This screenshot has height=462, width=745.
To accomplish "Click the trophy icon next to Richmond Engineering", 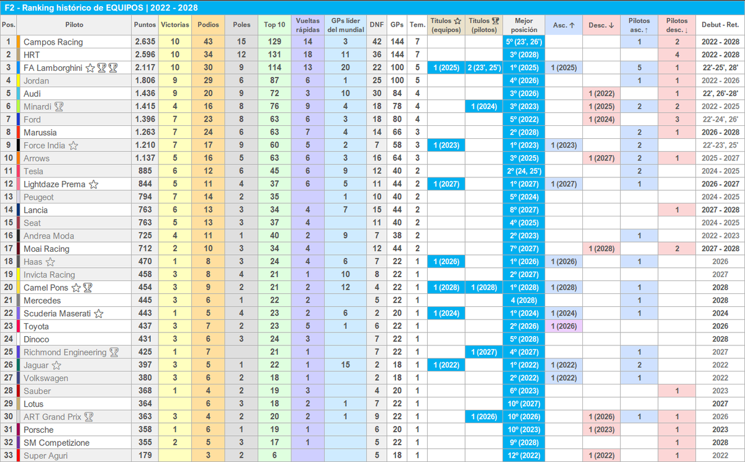I will (x=114, y=352).
